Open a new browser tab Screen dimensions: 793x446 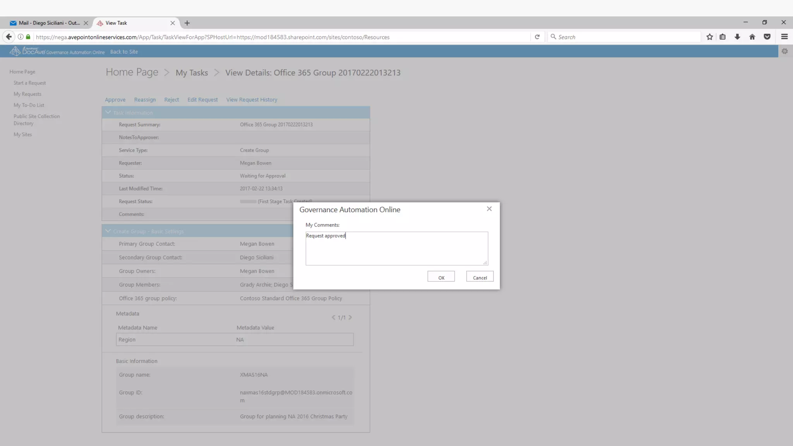click(187, 23)
